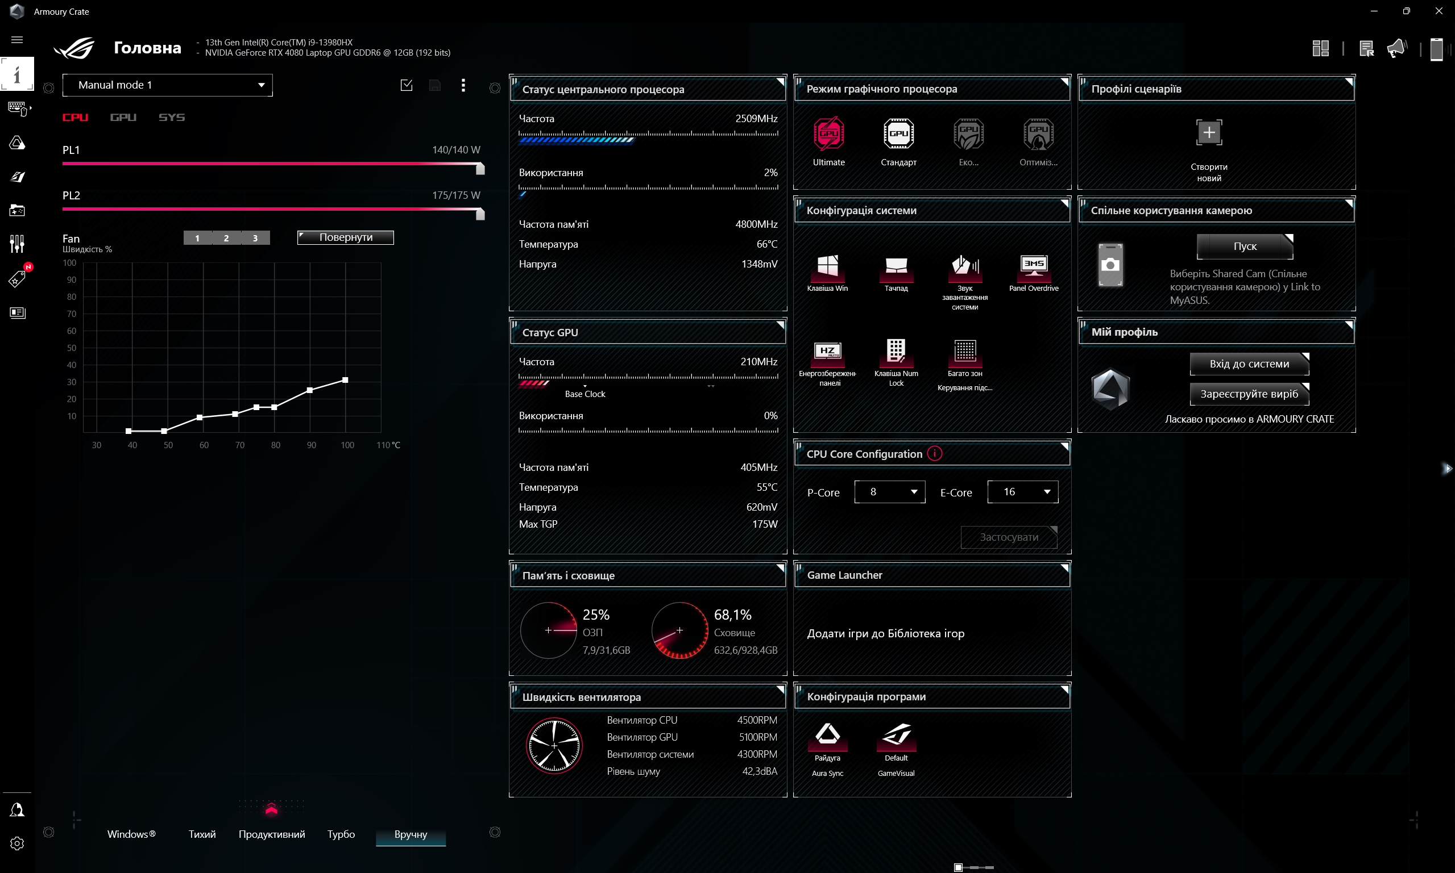Image resolution: width=1455 pixels, height=873 pixels.
Task: Open the Aura Sync Райдуга icon
Action: pos(827,734)
